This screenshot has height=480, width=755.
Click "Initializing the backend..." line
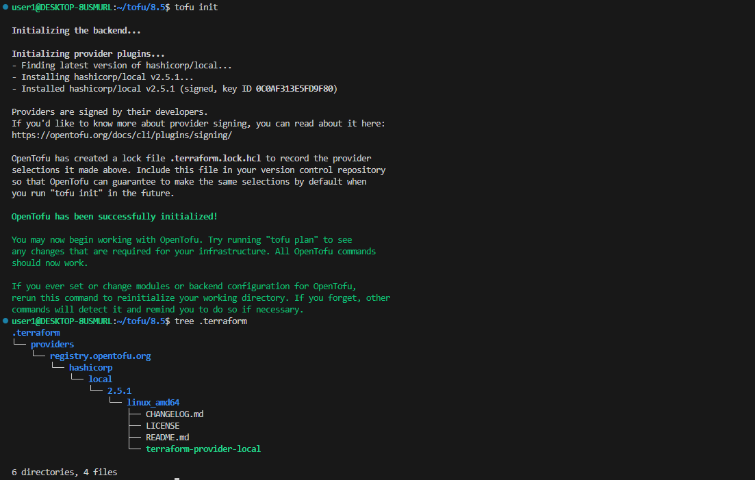pyautogui.click(x=76, y=30)
